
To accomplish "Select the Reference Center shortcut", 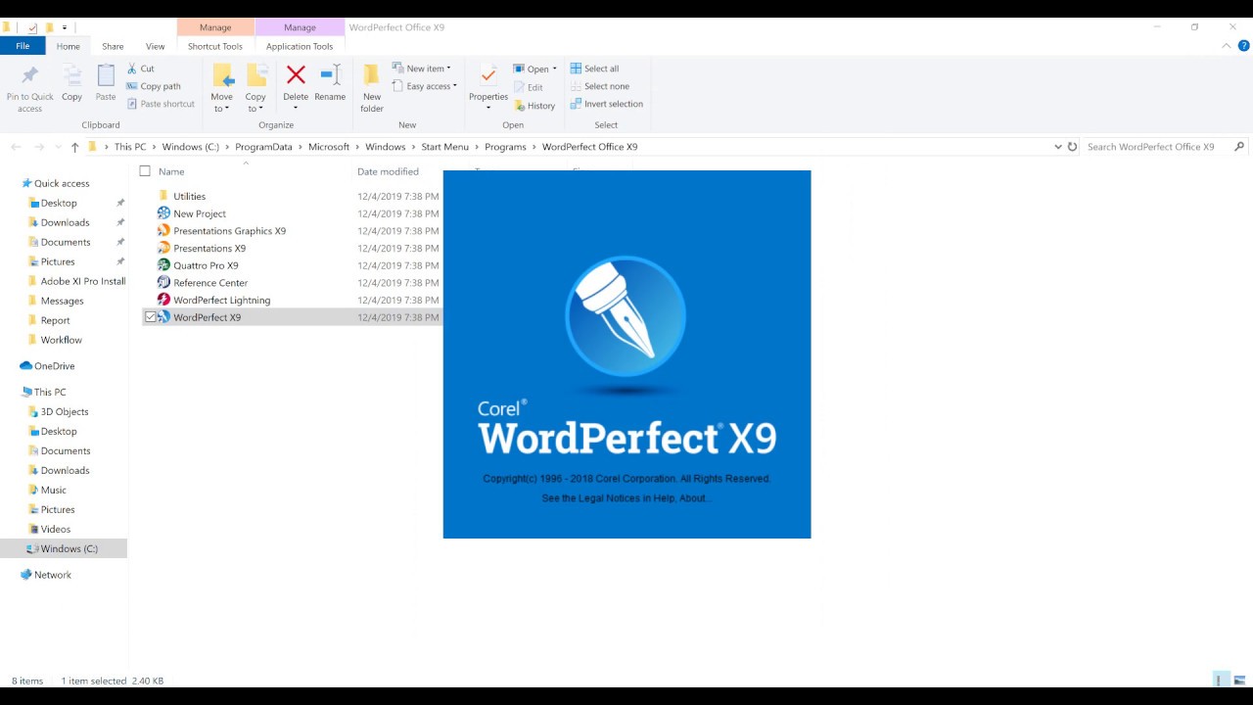I will click(x=210, y=283).
